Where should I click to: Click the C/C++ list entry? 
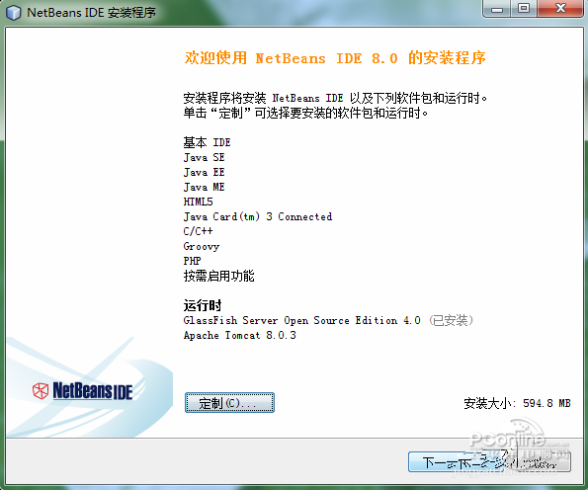pyautogui.click(x=198, y=231)
